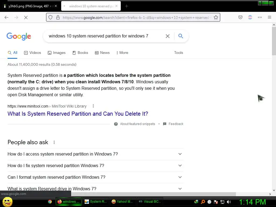Open a new browser tab
The height and width of the screenshot is (207, 276).
pos(127,6)
